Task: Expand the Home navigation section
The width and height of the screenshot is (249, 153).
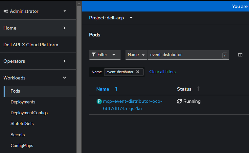Action: [38, 28]
